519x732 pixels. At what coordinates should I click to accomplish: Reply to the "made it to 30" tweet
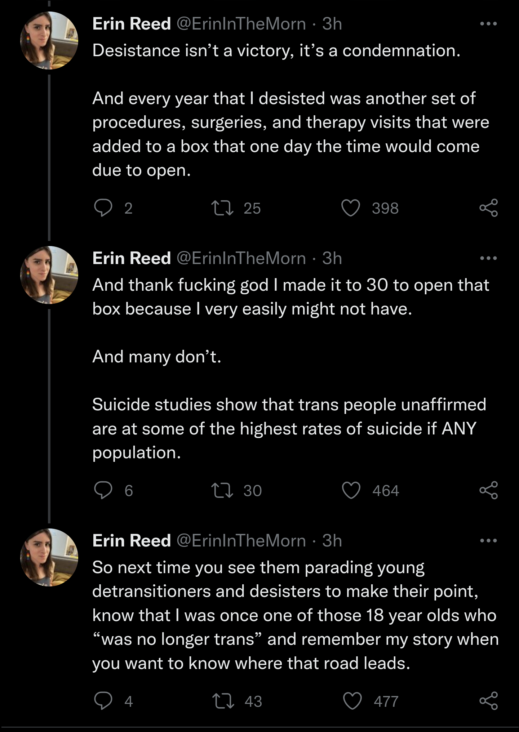pyautogui.click(x=103, y=490)
